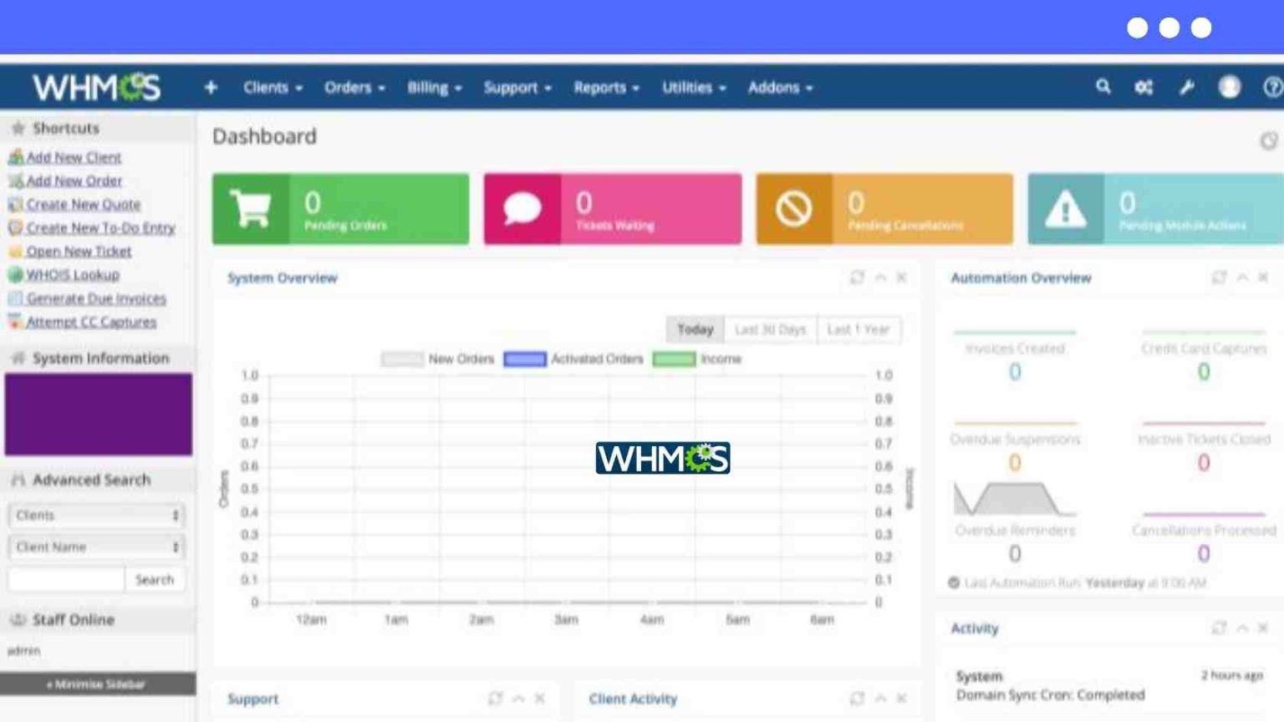Collapse the Activity widget
Screen dimensions: 1284x722
pyautogui.click(x=1242, y=628)
